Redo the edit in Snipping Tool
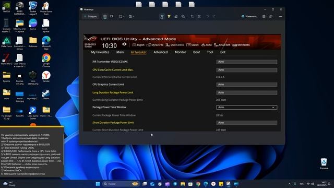The image size is (334, 188). 214,16
